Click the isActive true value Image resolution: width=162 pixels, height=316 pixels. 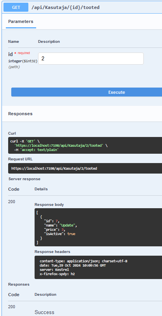(x=71, y=234)
